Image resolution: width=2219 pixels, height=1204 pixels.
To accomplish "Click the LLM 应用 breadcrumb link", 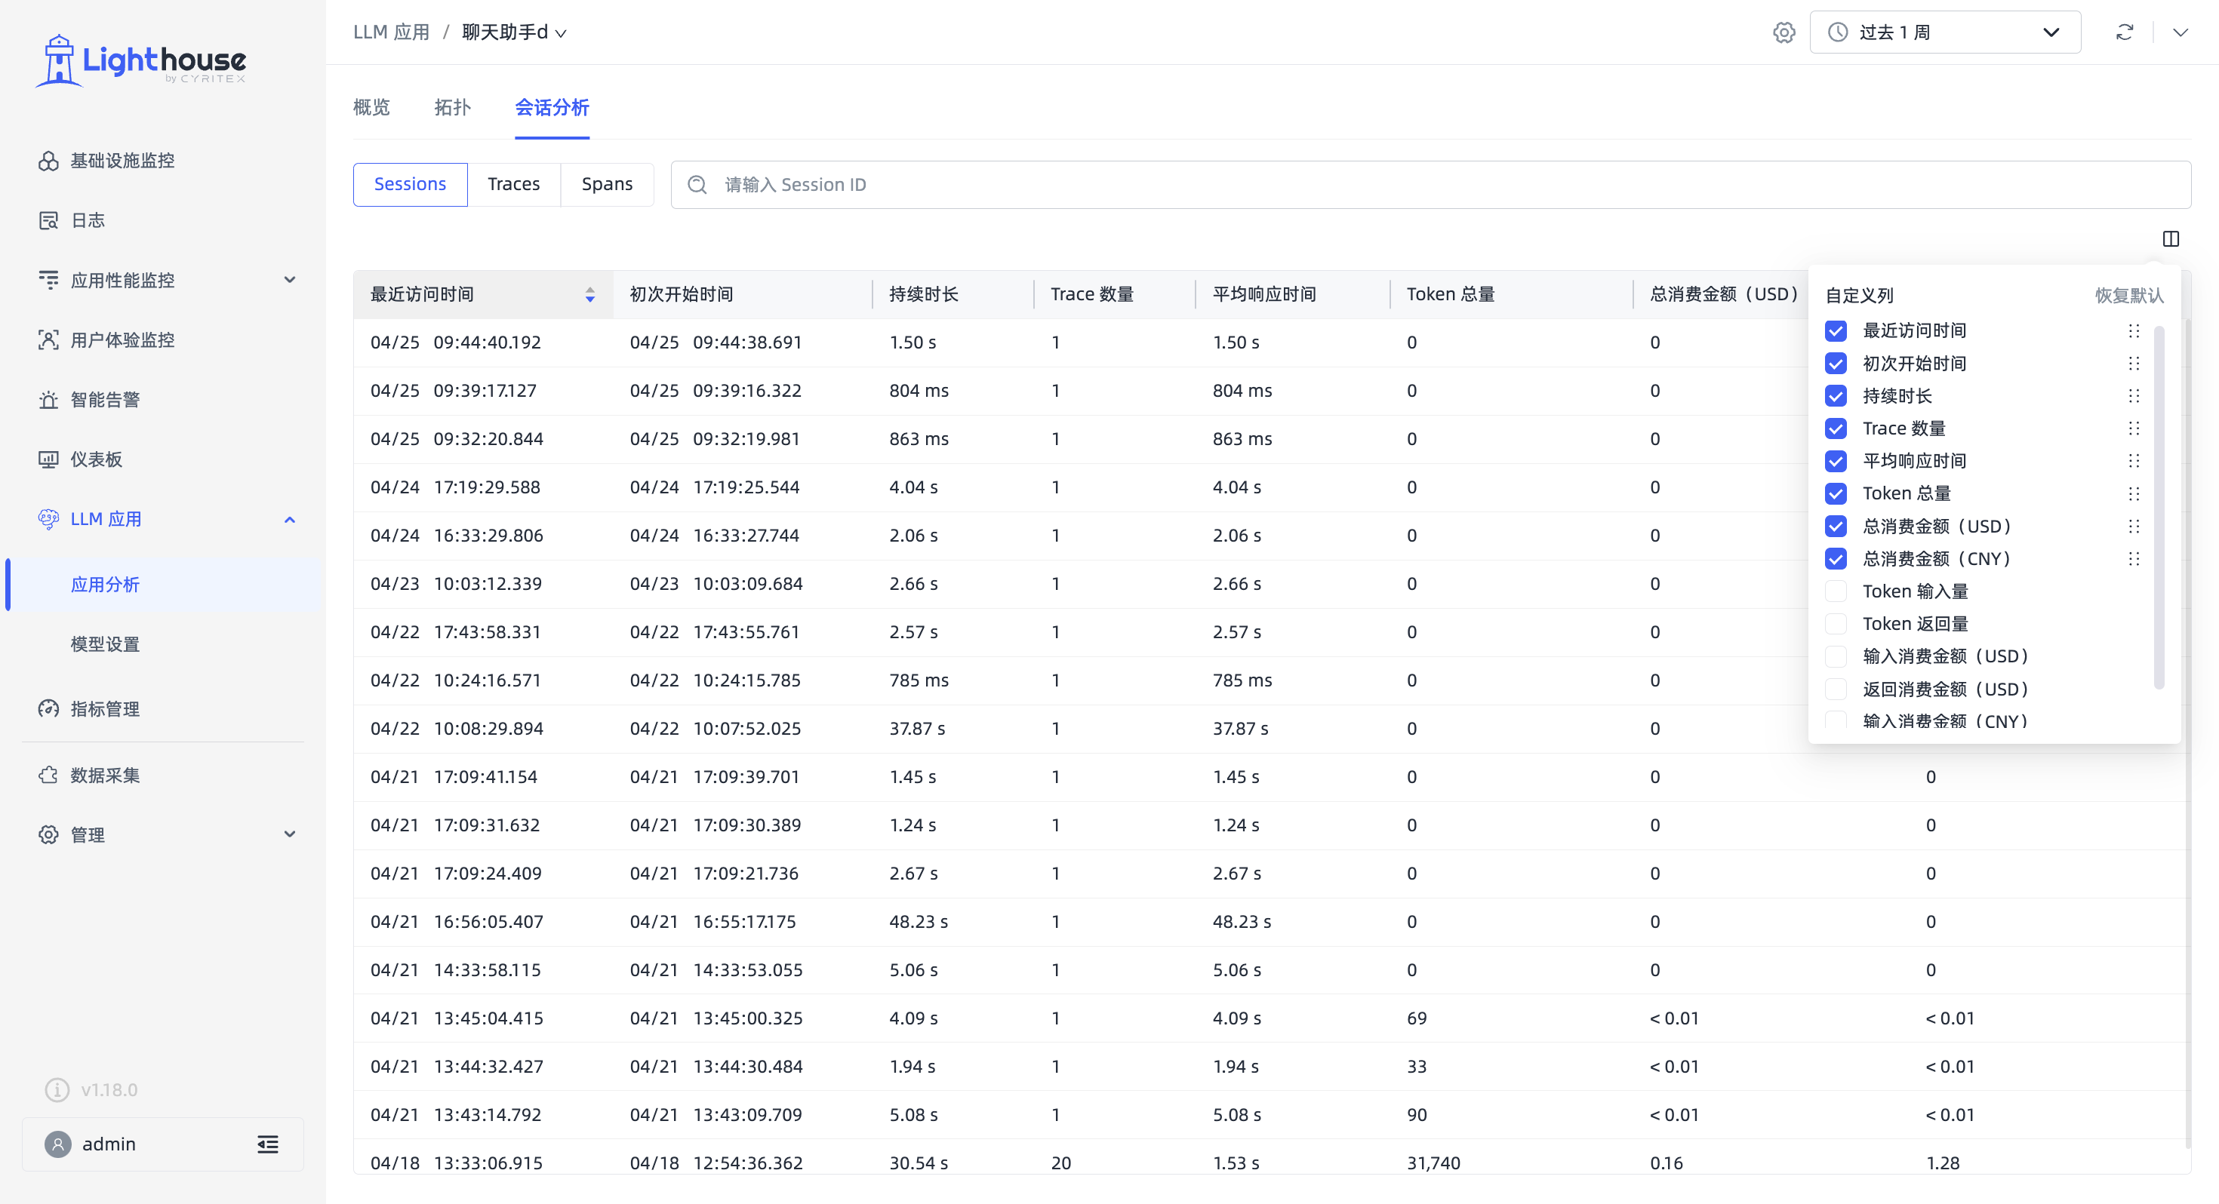I will pos(392,32).
